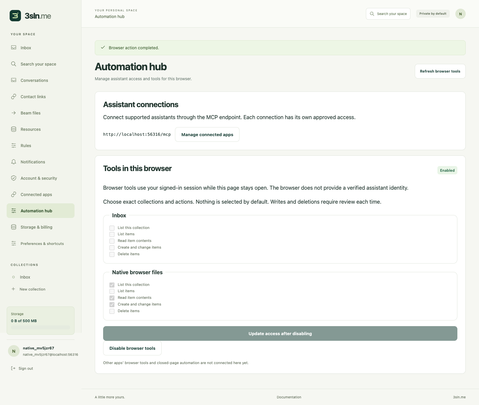
Task: Click the 3sln.me footer link
Action: tap(459, 397)
